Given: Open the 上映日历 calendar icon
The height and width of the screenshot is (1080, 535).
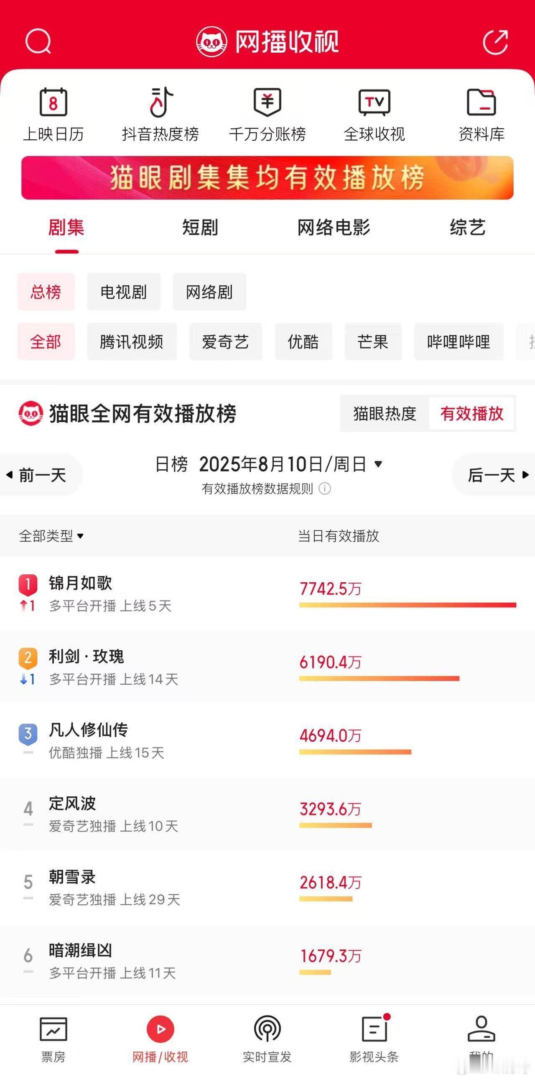Looking at the screenshot, I should pyautogui.click(x=53, y=102).
